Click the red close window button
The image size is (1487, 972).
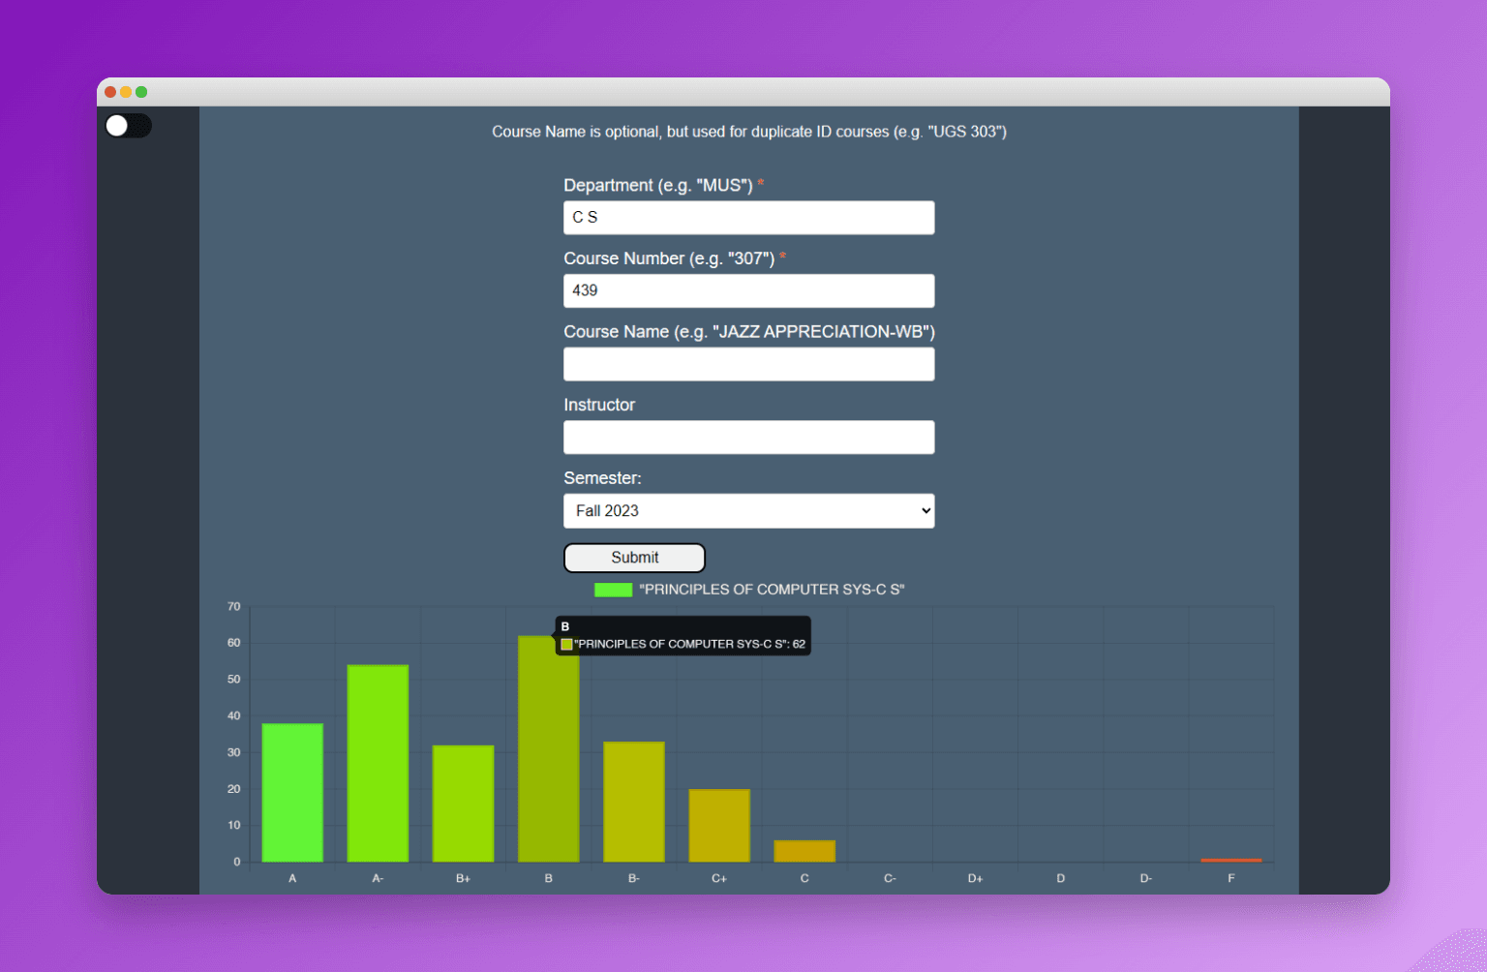(x=110, y=92)
